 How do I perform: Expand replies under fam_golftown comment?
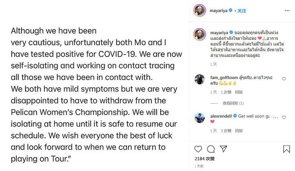(233, 103)
